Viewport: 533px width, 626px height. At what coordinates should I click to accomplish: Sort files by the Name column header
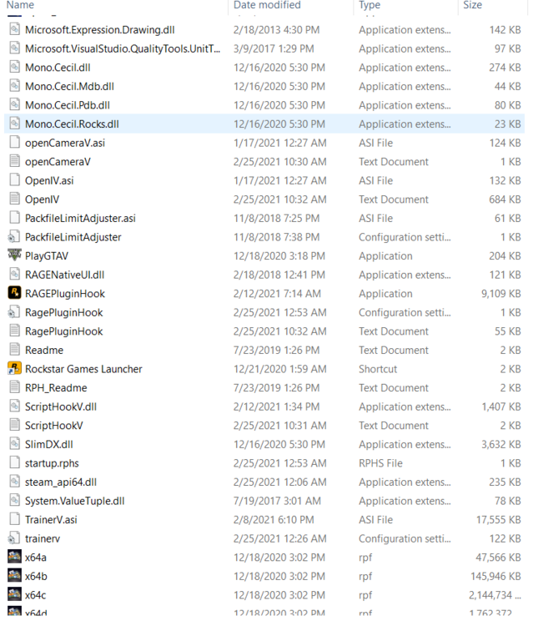point(20,5)
